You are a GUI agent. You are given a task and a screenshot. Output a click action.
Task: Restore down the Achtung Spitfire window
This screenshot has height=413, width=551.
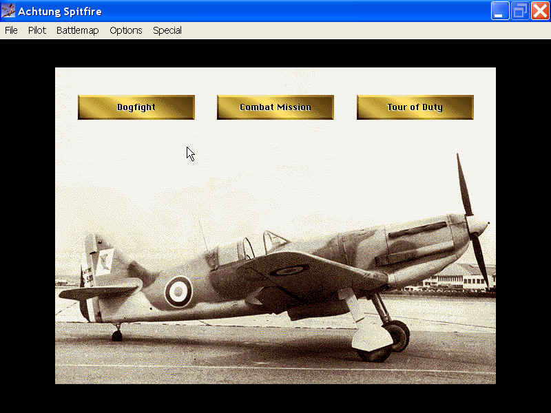[x=520, y=11]
